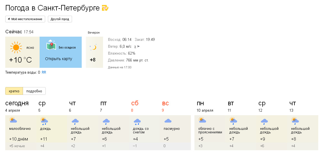This screenshot has height=156, width=321.
Task: Click the wind direction arrow icon
Action: pos(138,47)
